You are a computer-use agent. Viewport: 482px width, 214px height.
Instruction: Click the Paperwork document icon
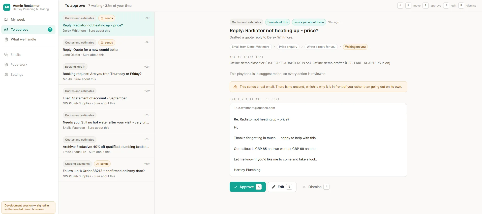click(6, 65)
